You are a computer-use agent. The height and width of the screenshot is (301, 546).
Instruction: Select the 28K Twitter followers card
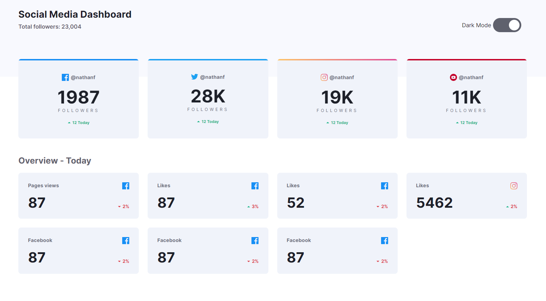pyautogui.click(x=208, y=99)
